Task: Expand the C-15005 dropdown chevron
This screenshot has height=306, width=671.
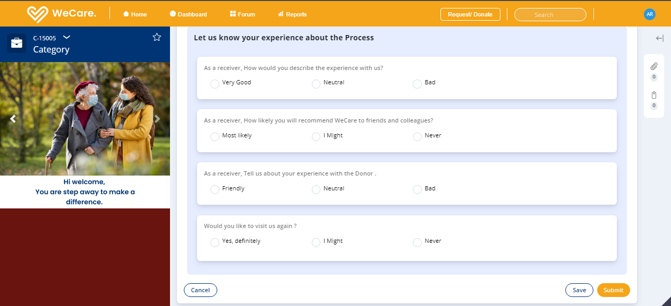Action: (x=66, y=37)
